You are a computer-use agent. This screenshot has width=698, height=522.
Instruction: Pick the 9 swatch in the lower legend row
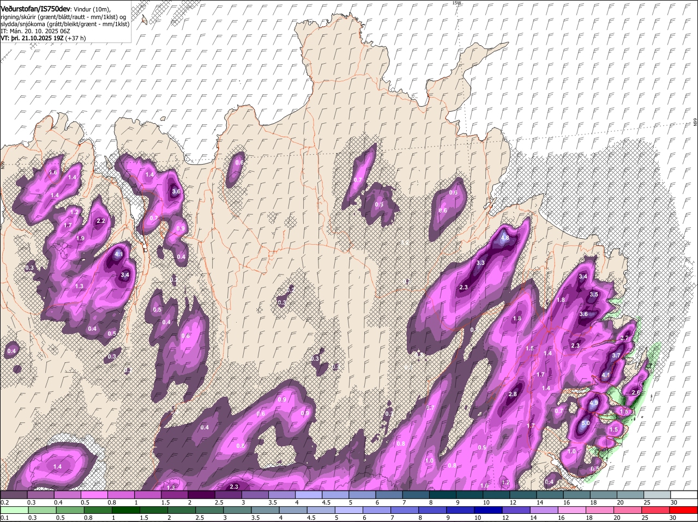click(460, 511)
